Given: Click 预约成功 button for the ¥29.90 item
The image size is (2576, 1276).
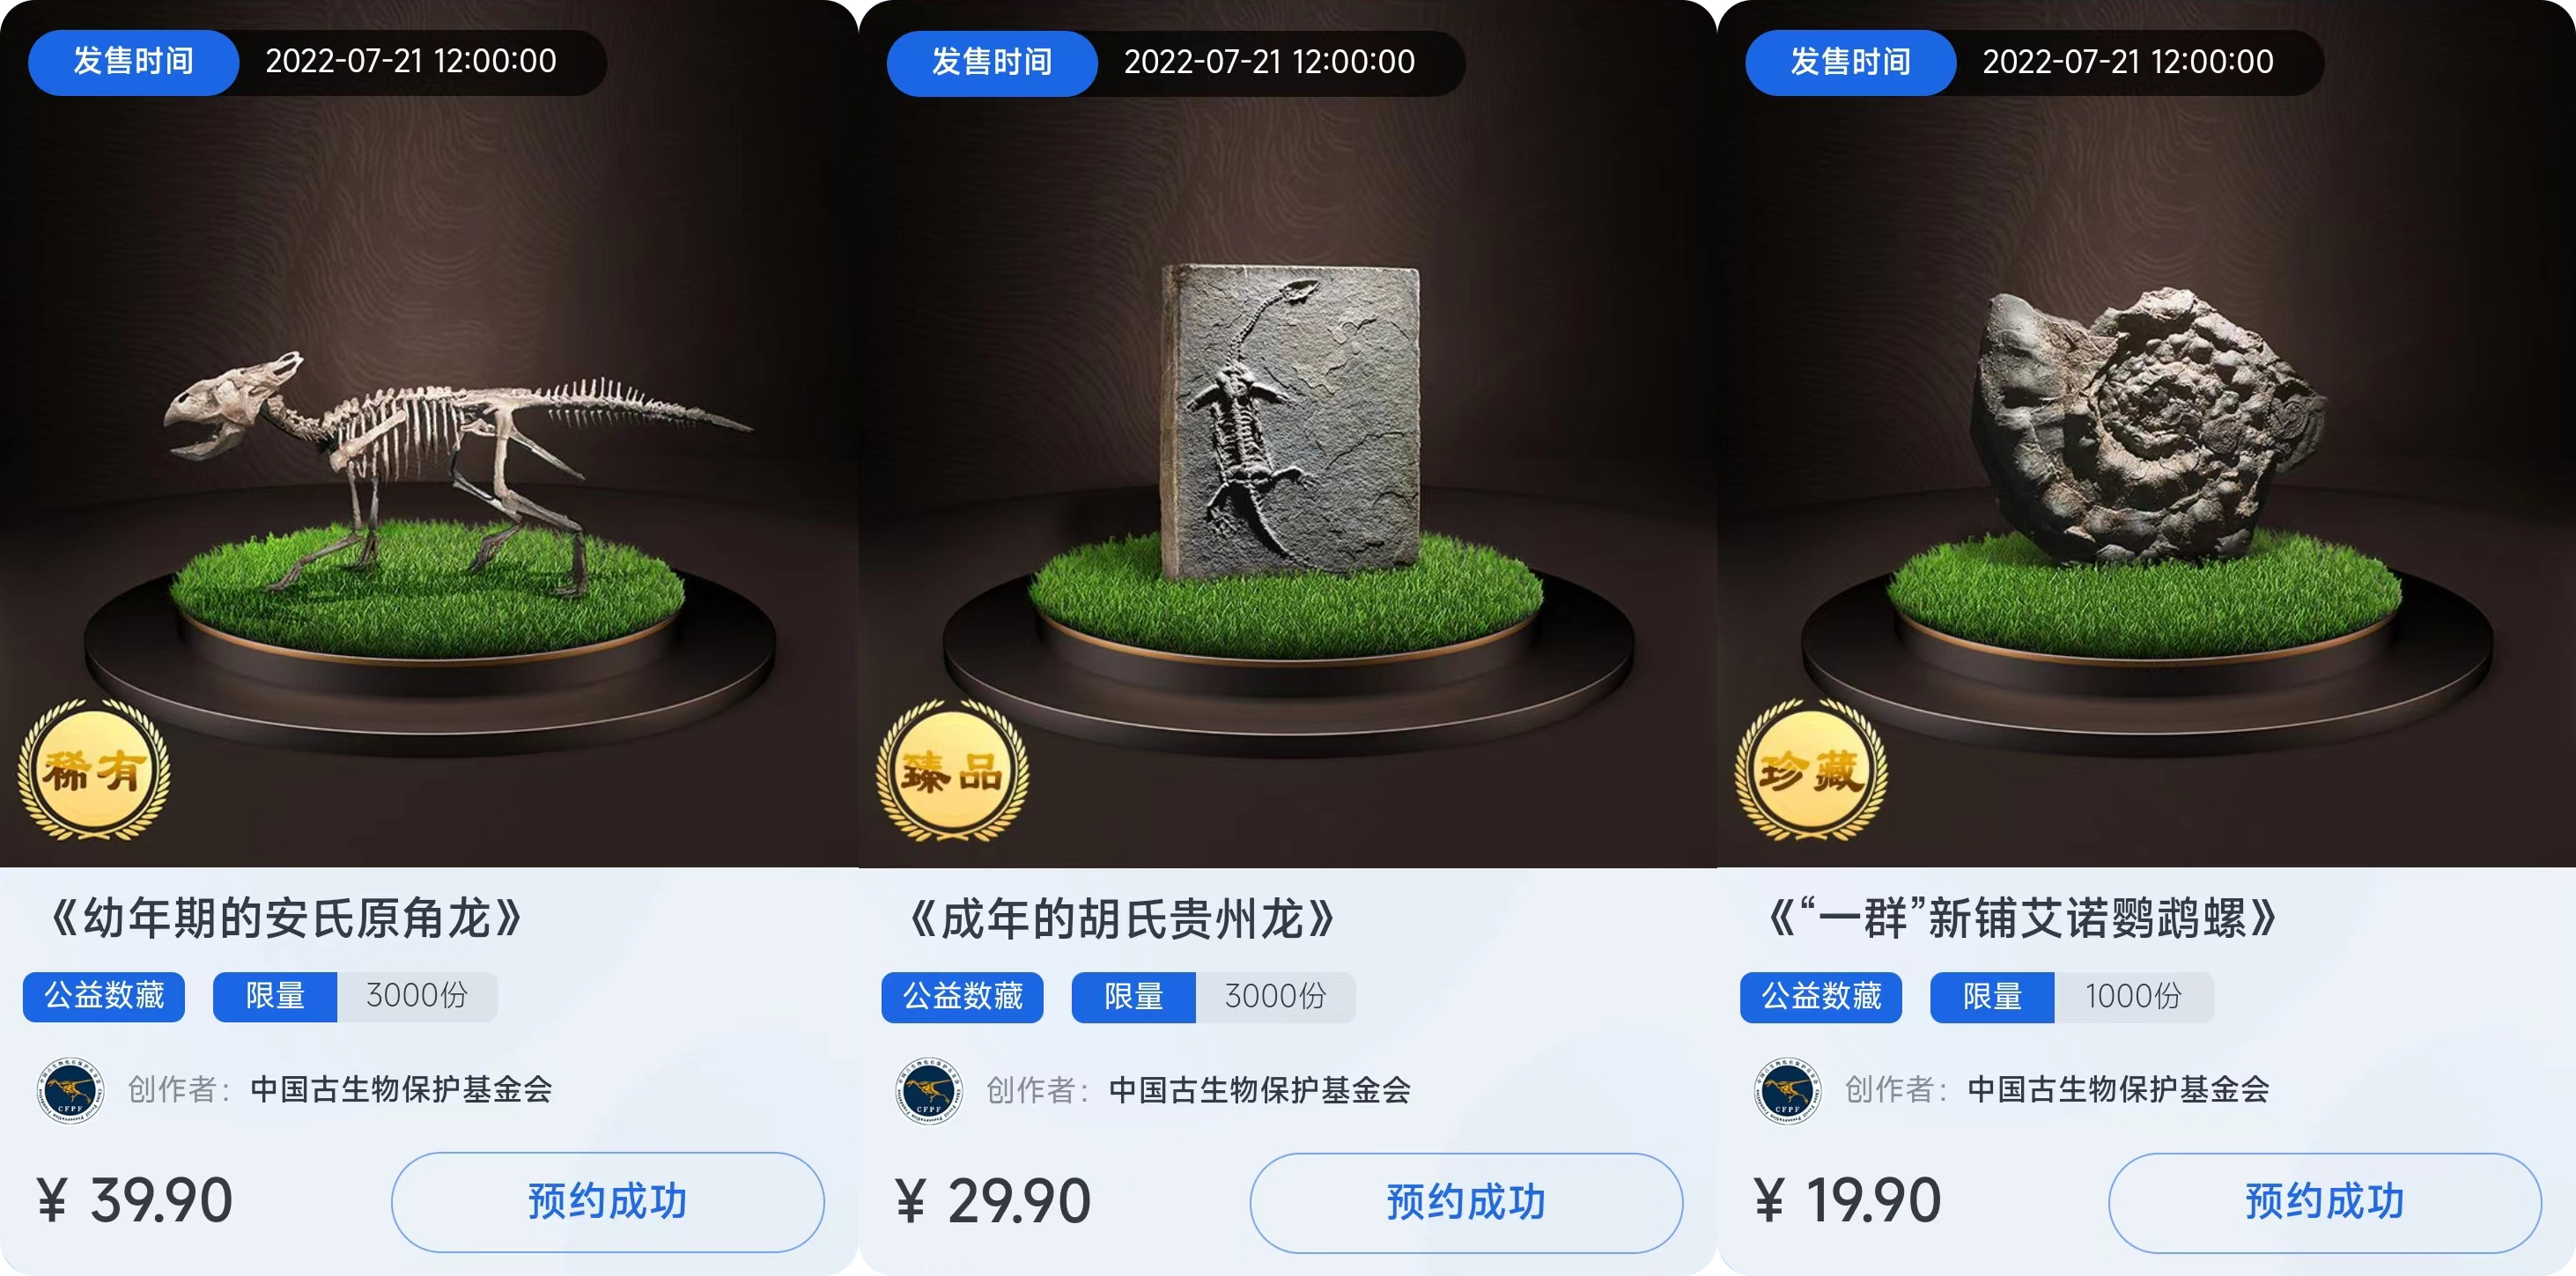Looking at the screenshot, I should (x=1466, y=1202).
